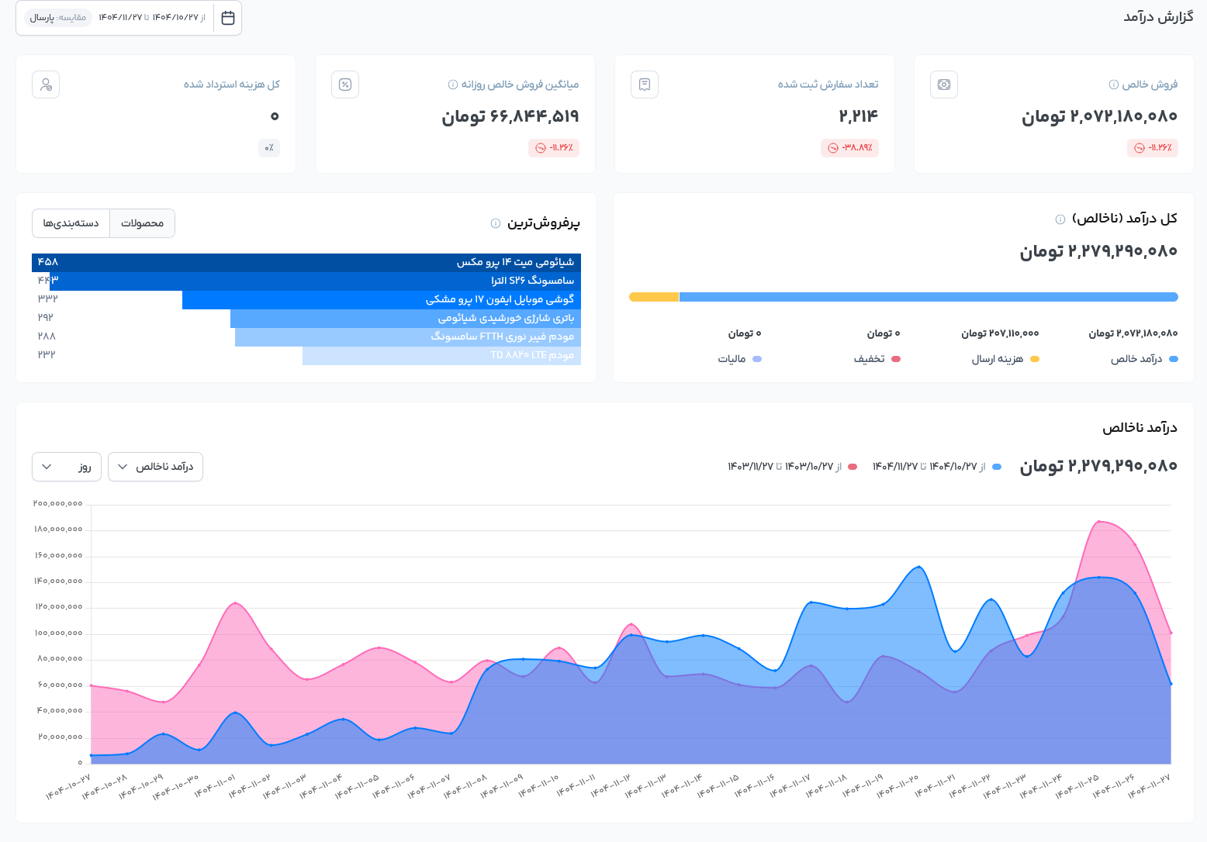The width and height of the screenshot is (1207, 842).
Task: Click the شیائومی میت ۱۴ پرو مکس bar
Action: pyautogui.click(x=306, y=262)
